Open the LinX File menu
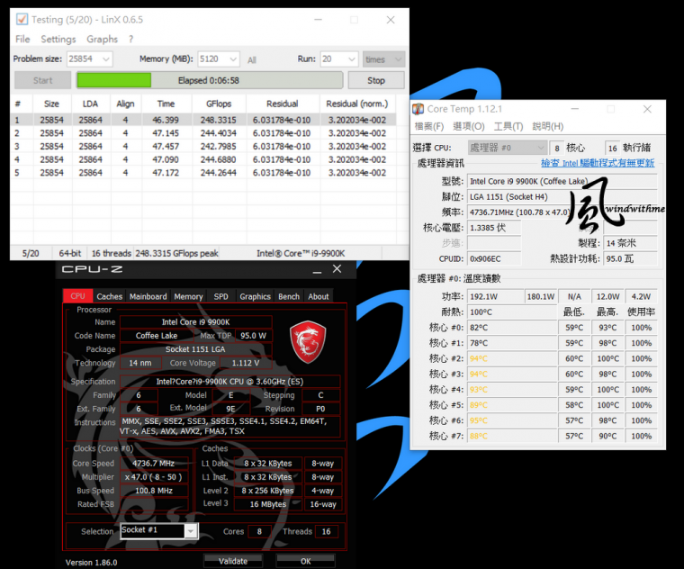The image size is (684, 569). pos(22,40)
